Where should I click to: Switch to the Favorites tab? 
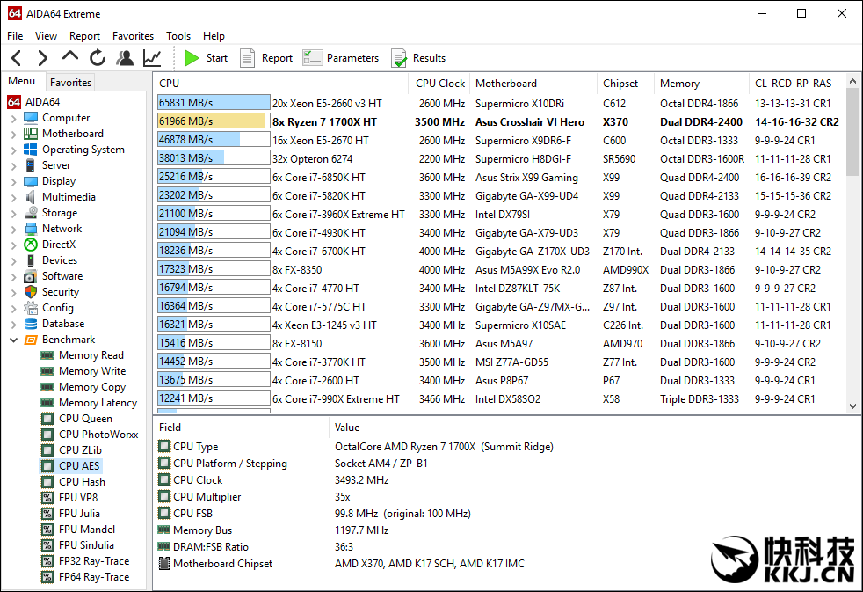(70, 82)
